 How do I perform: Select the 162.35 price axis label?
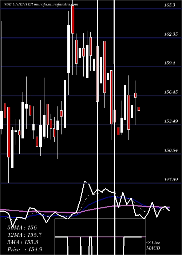pos(171,34)
